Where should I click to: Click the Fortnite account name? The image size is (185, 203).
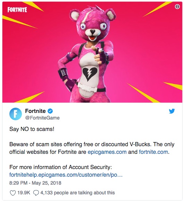(x=35, y=111)
